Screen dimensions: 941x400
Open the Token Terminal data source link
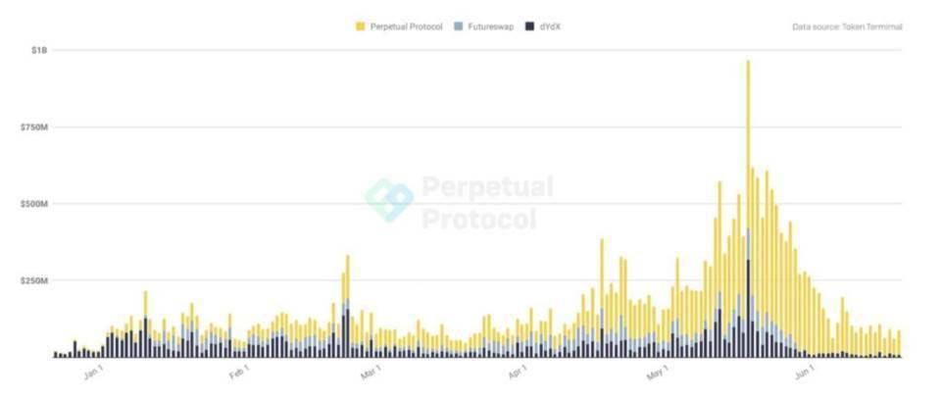click(847, 26)
